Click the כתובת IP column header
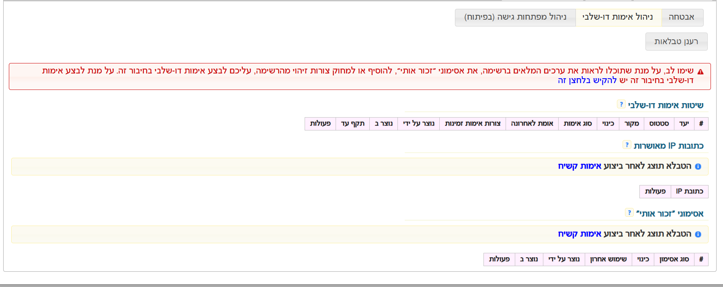The height and width of the screenshot is (287, 723). point(689,191)
